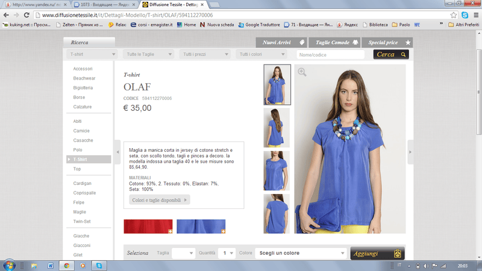
Task: Open Special price tab
Action: coord(387,42)
